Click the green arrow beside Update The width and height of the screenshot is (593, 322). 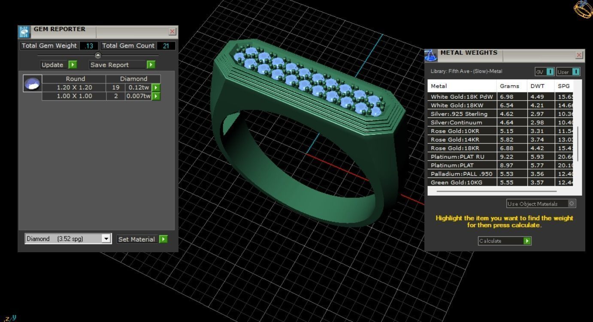73,65
